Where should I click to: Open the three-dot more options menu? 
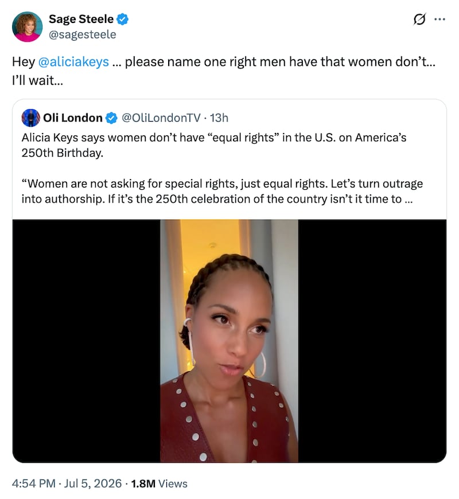point(440,20)
